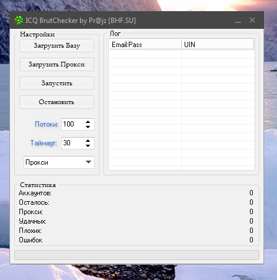The width and height of the screenshot is (277, 280).
Task: Click the Удачных: statistics label
Action: click(x=32, y=221)
